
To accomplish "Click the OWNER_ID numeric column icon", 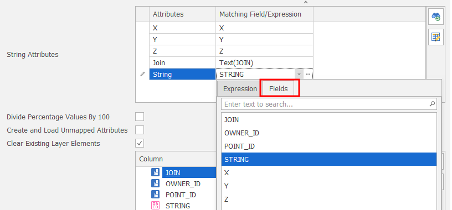I will pos(155,183).
